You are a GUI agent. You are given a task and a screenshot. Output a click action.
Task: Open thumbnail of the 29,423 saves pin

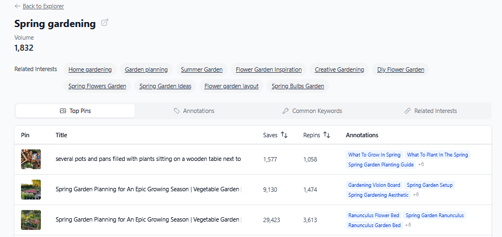point(31,220)
